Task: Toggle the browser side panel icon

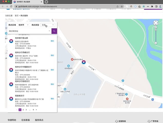Action: [x=156, y=6]
